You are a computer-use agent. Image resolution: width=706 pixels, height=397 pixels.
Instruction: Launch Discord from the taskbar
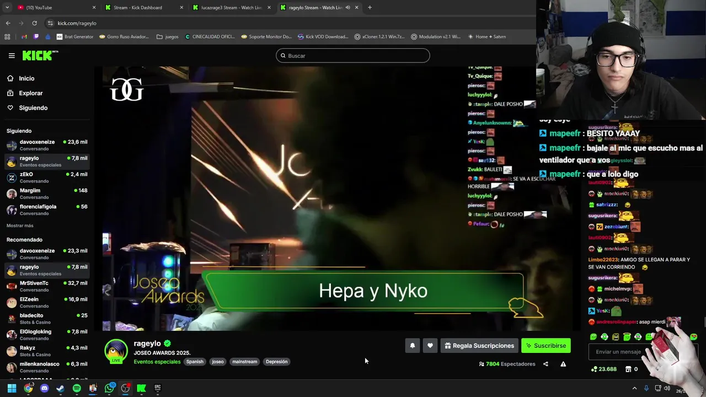point(45,388)
